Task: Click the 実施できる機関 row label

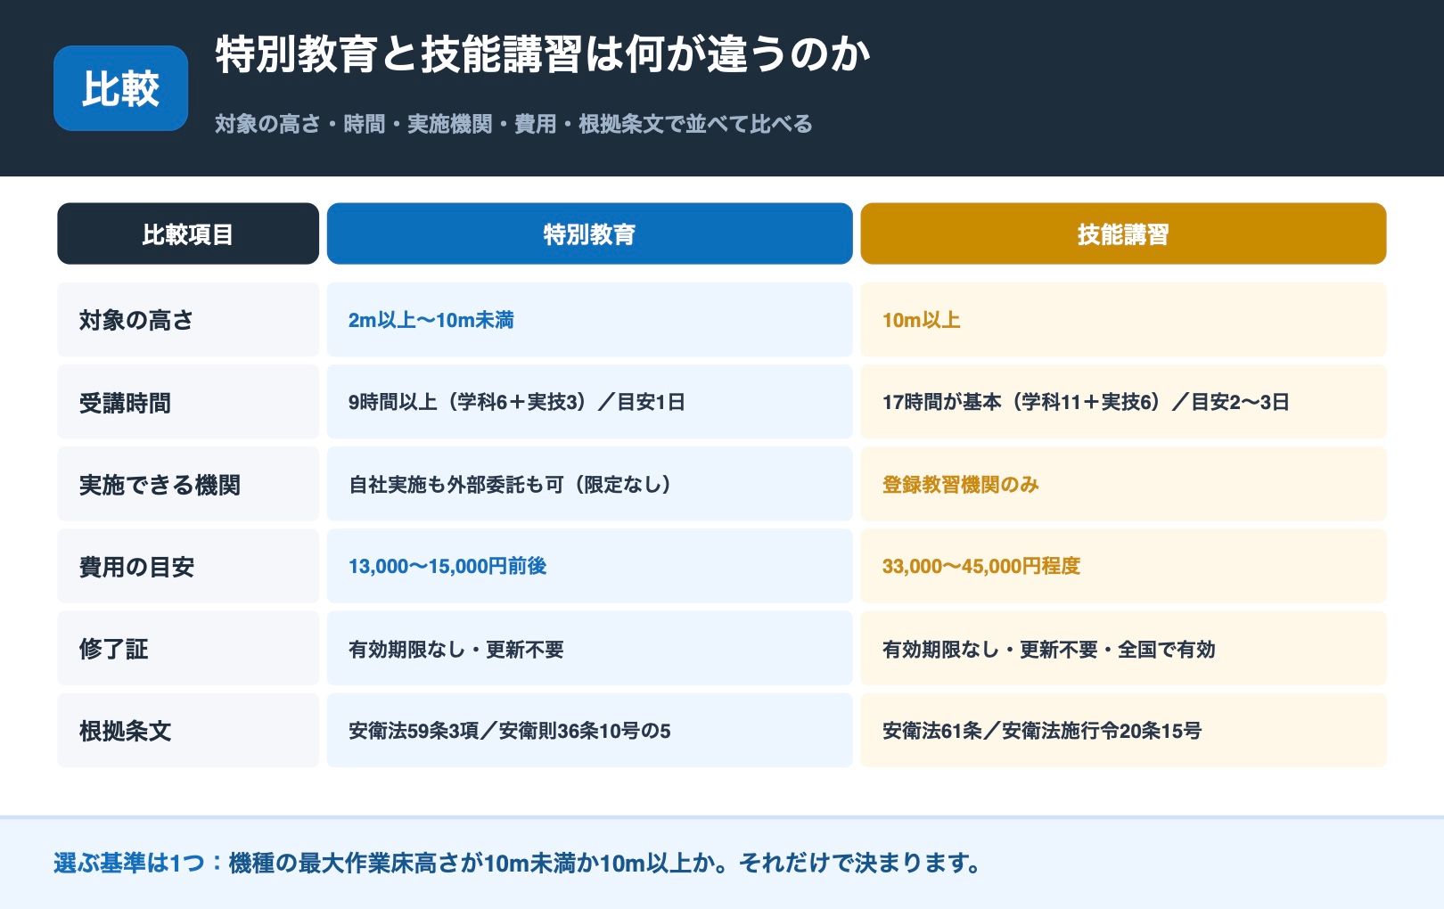Action: (x=188, y=484)
